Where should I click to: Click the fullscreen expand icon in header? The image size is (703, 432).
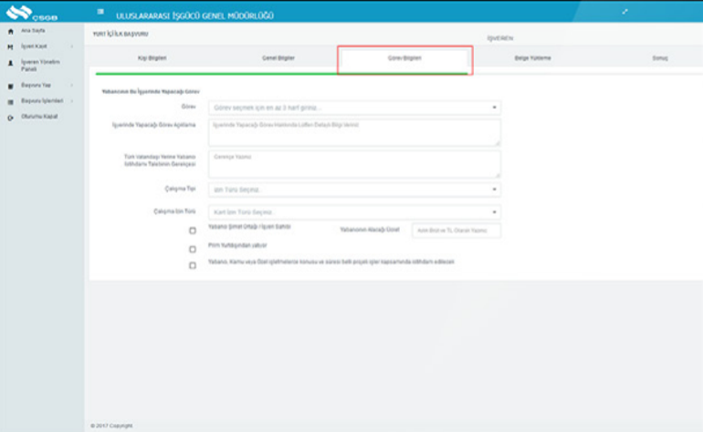click(624, 12)
